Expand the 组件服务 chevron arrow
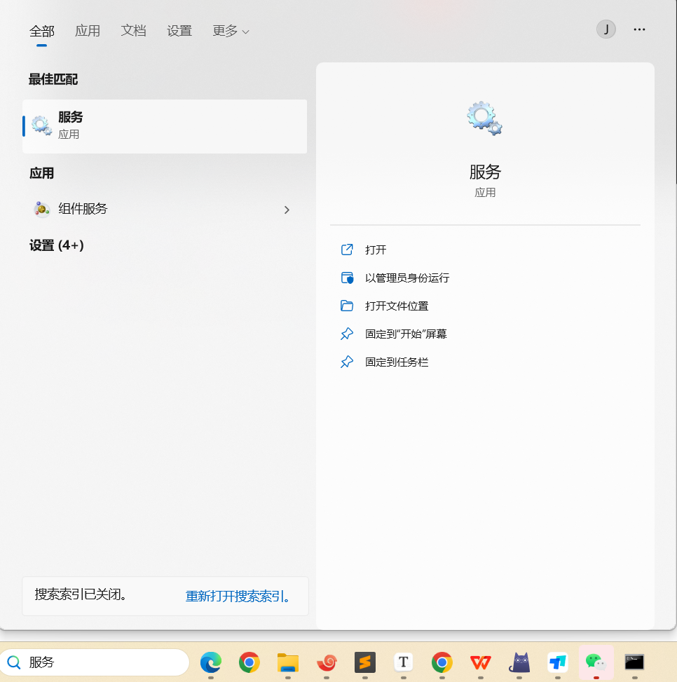 (287, 210)
